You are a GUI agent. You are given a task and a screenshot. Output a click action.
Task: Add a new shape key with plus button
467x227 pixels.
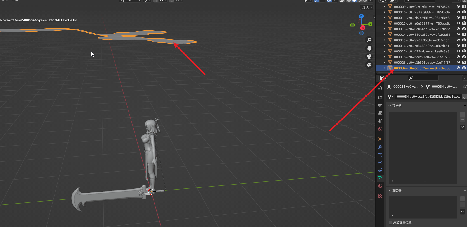[463, 199]
